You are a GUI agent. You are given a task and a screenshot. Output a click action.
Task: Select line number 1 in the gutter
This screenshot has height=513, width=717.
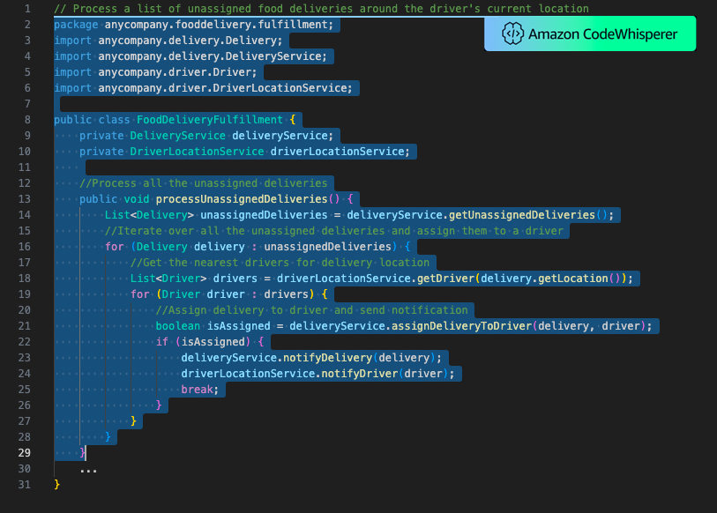point(27,9)
